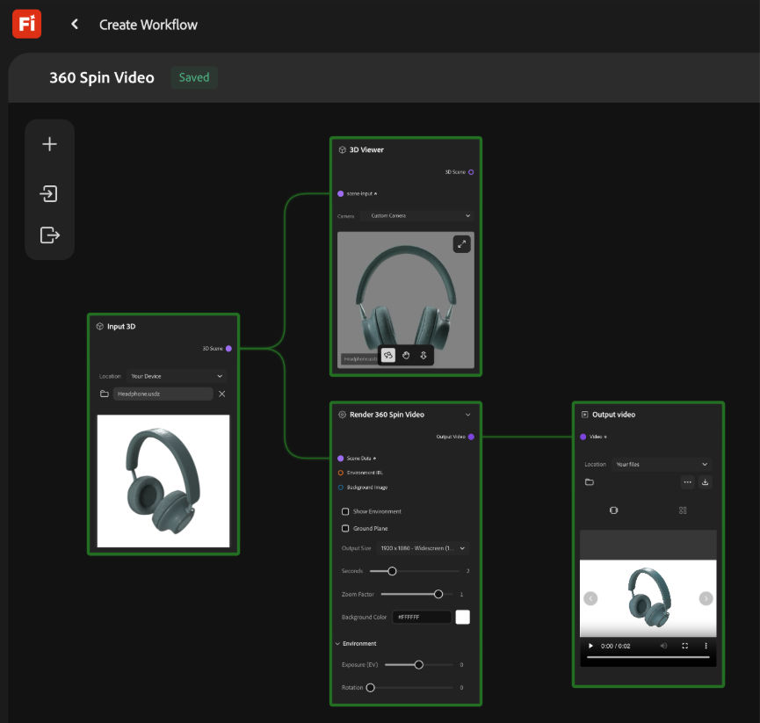
Task: Add a node with the plus icon
Action: pyautogui.click(x=49, y=144)
